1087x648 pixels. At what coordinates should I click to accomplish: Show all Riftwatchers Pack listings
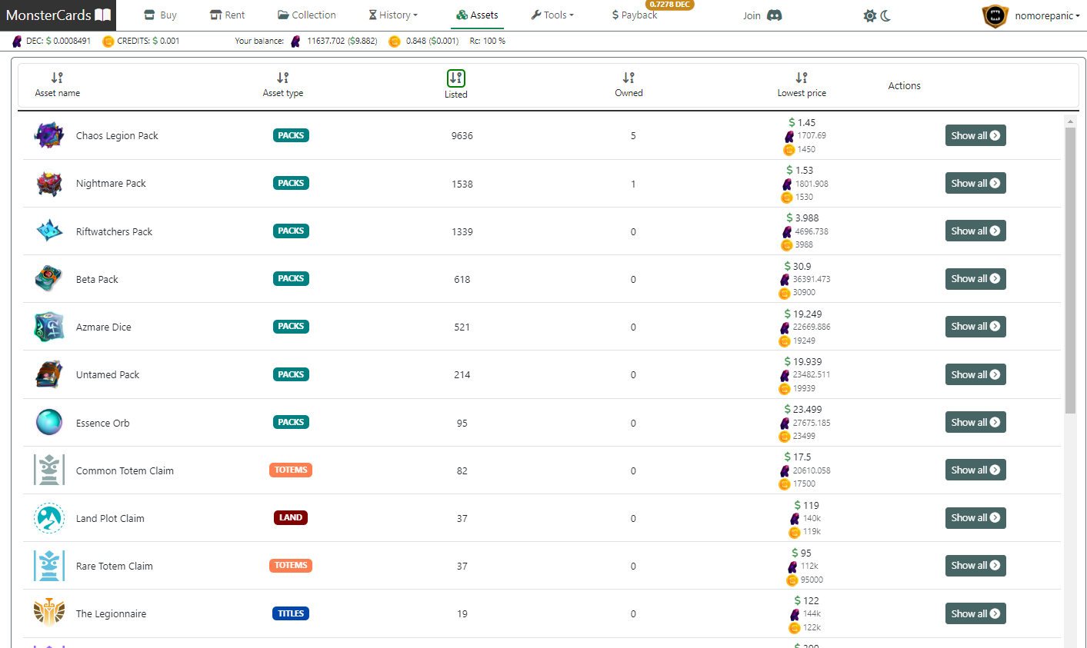pos(975,231)
